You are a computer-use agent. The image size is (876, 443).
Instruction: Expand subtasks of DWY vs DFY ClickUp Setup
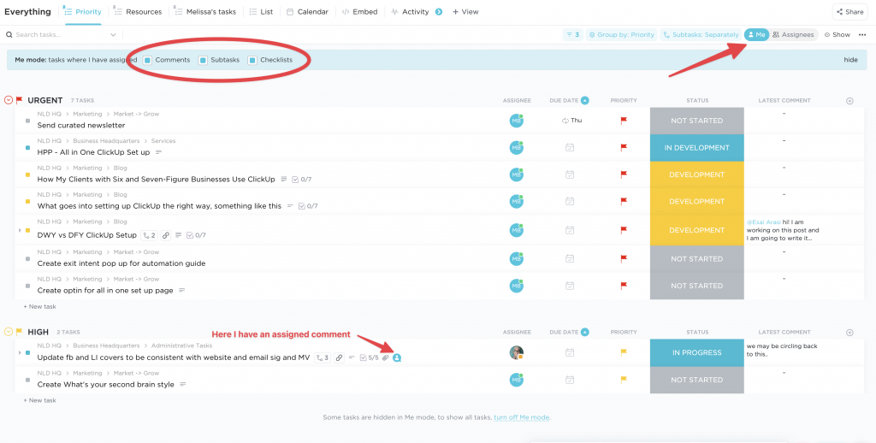21,230
